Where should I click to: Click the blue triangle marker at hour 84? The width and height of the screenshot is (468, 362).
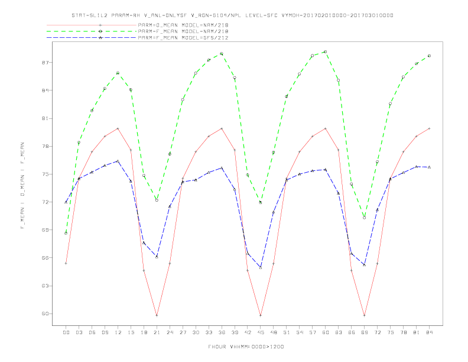click(x=429, y=167)
